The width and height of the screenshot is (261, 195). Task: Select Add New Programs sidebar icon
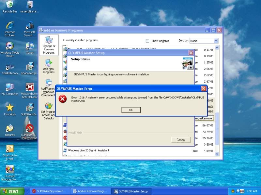pyautogui.click(x=49, y=66)
